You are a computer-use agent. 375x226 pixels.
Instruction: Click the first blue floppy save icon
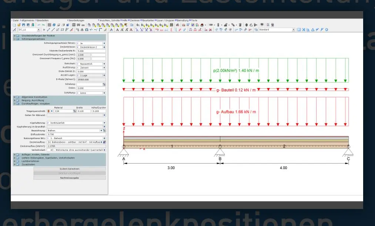[24, 25]
